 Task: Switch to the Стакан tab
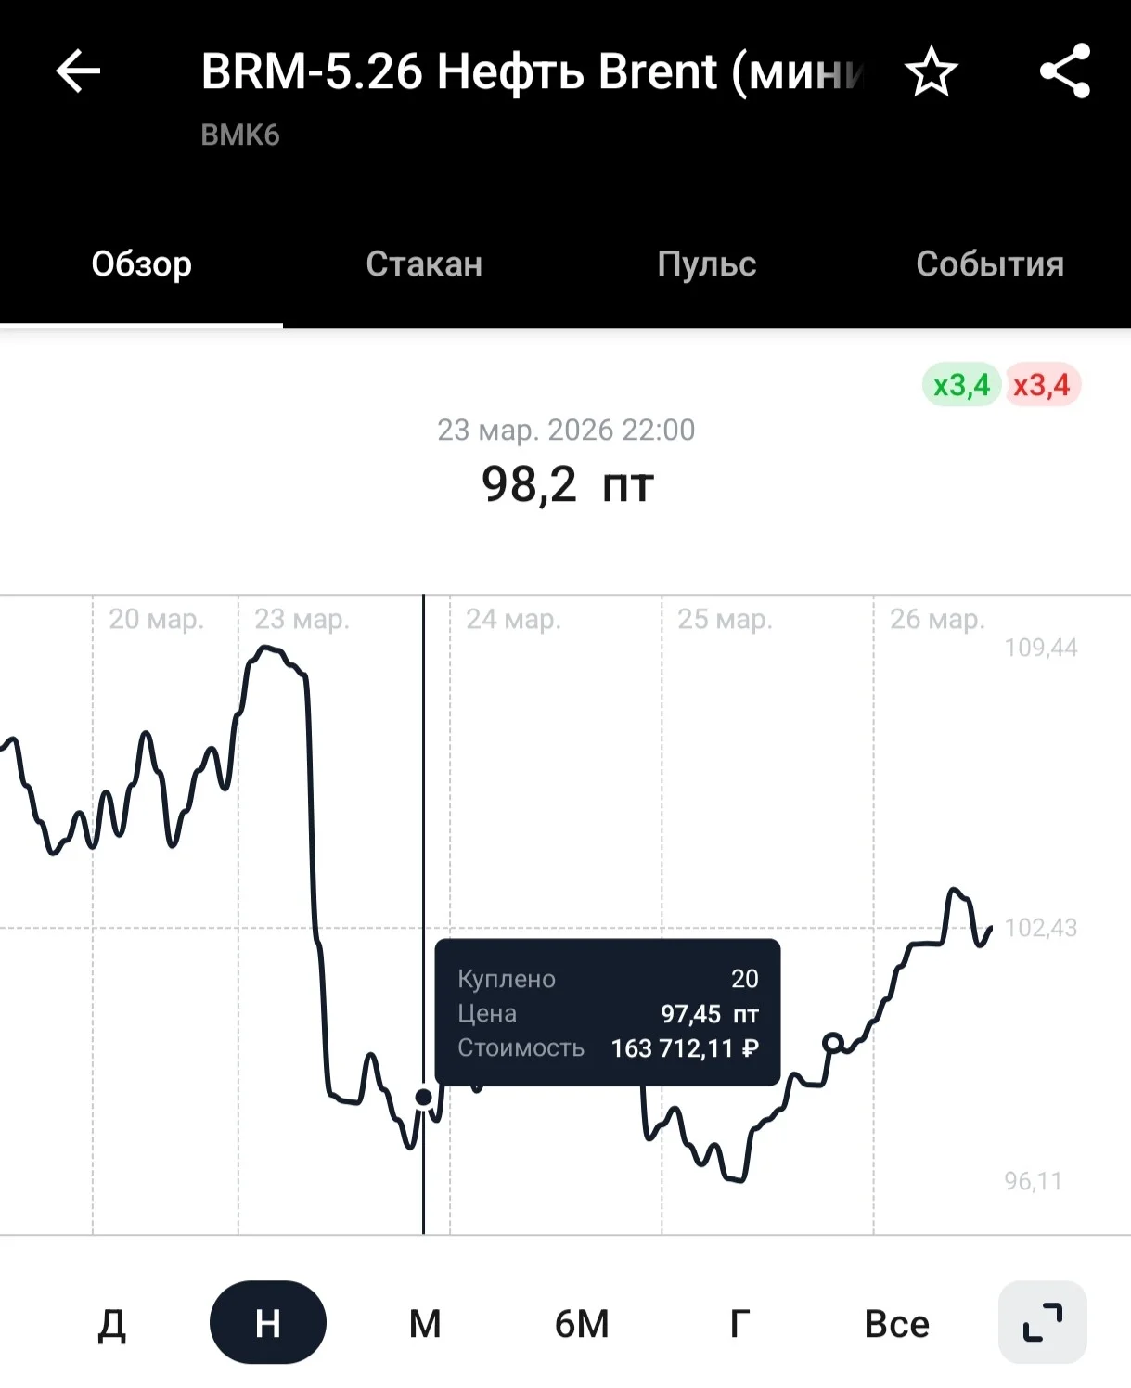424,264
